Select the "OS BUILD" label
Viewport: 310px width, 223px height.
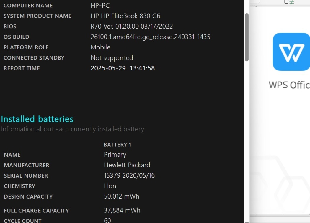(x=16, y=37)
